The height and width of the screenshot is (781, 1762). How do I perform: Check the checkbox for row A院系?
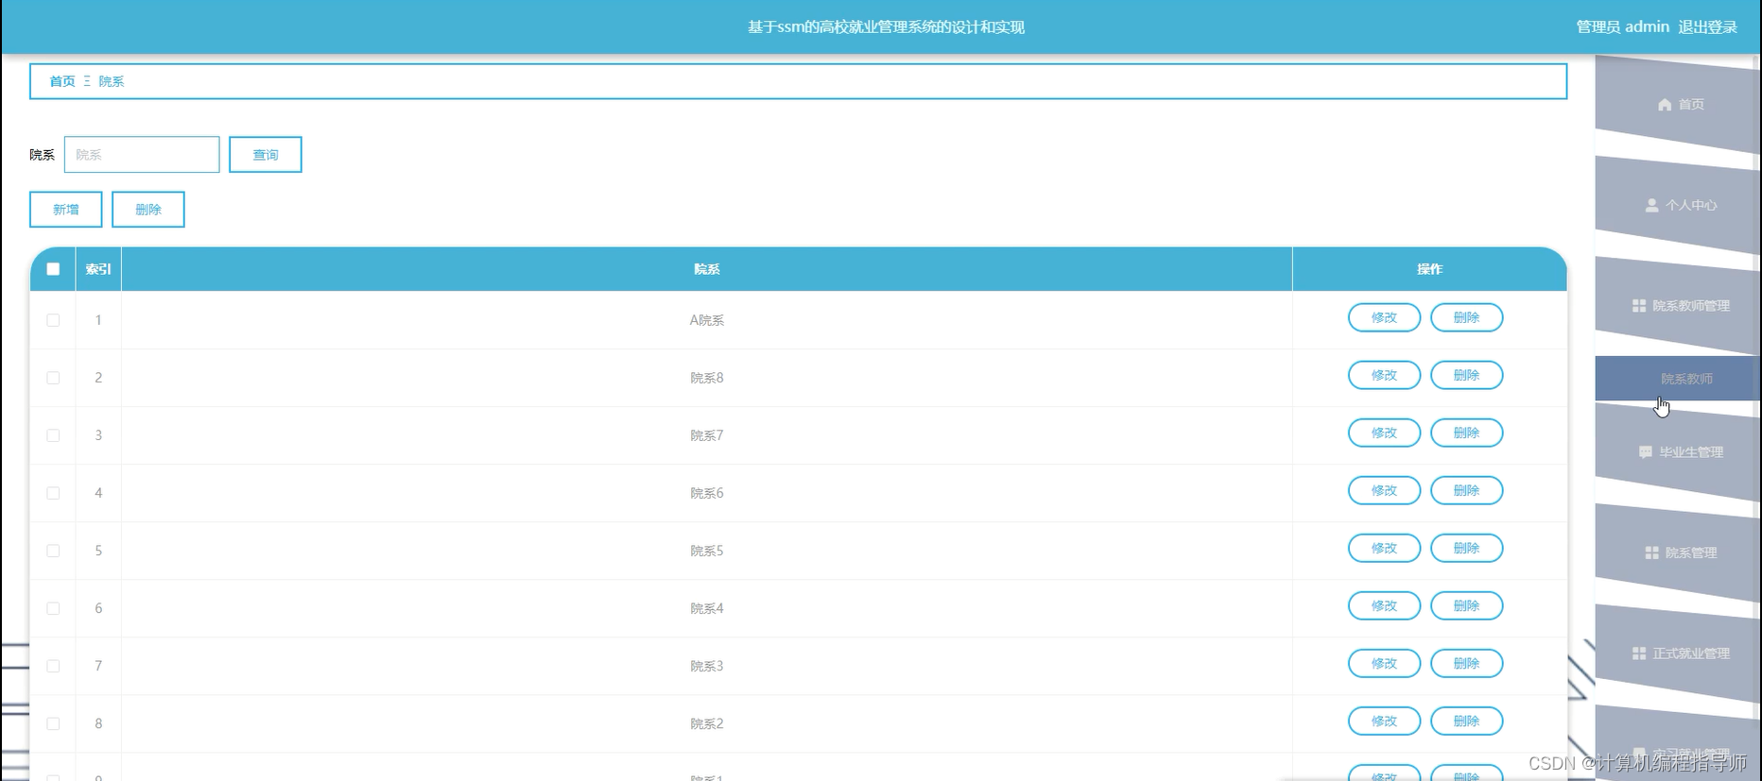click(x=53, y=320)
